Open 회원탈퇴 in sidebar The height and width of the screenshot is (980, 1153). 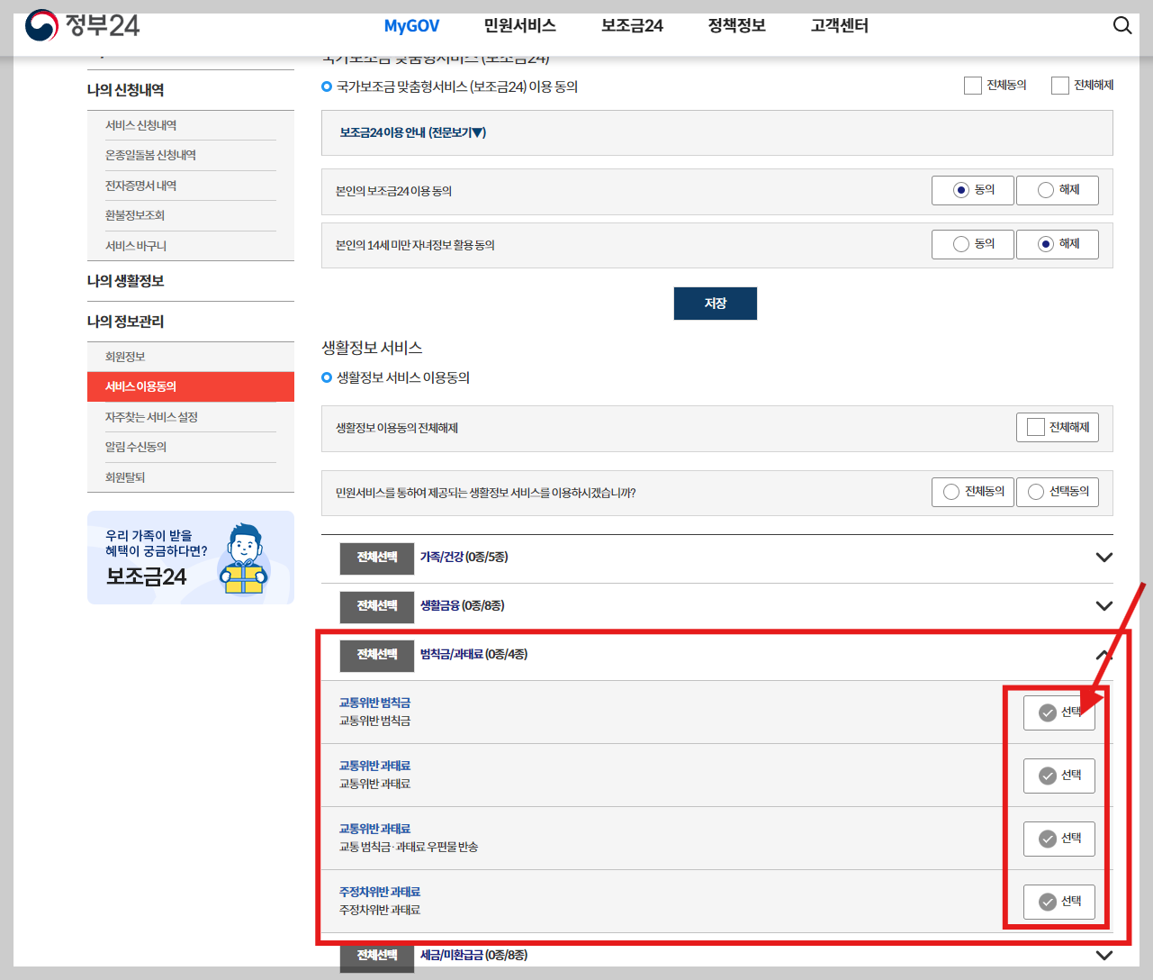[x=125, y=477]
